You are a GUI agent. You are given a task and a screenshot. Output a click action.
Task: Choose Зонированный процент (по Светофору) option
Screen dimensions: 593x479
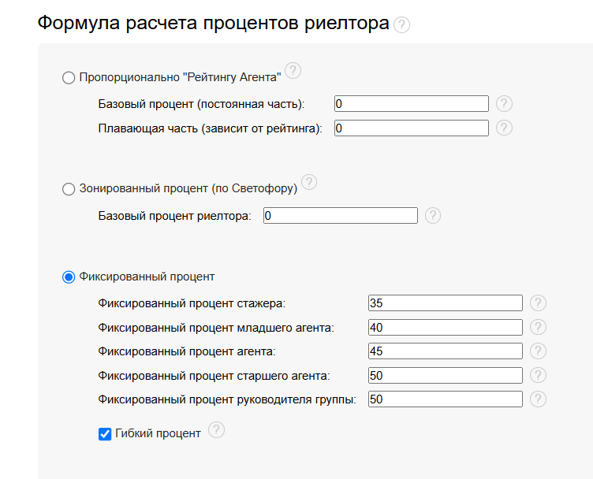69,189
